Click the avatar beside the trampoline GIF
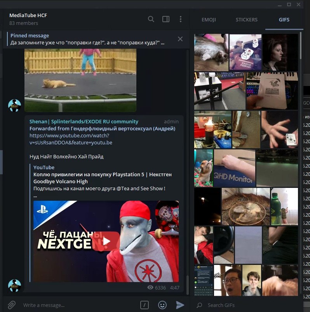 (14, 105)
